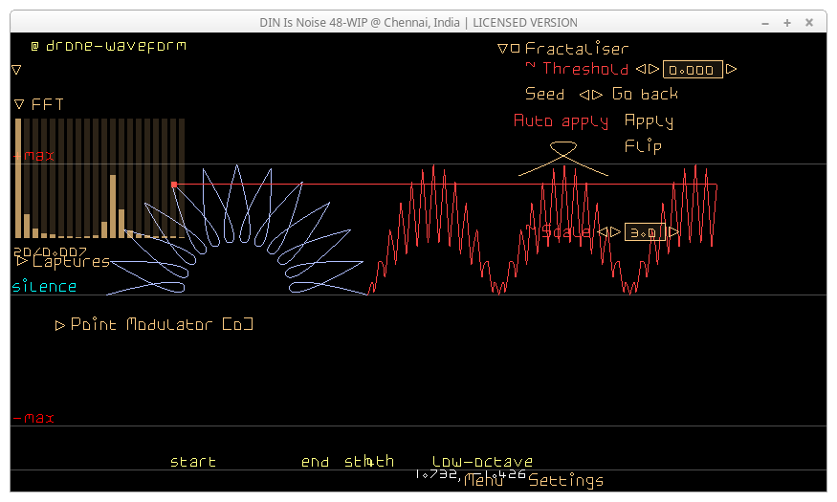Image resolution: width=837 pixels, height=502 pixels.
Task: Open the Menu at the bottom
Action: [484, 481]
